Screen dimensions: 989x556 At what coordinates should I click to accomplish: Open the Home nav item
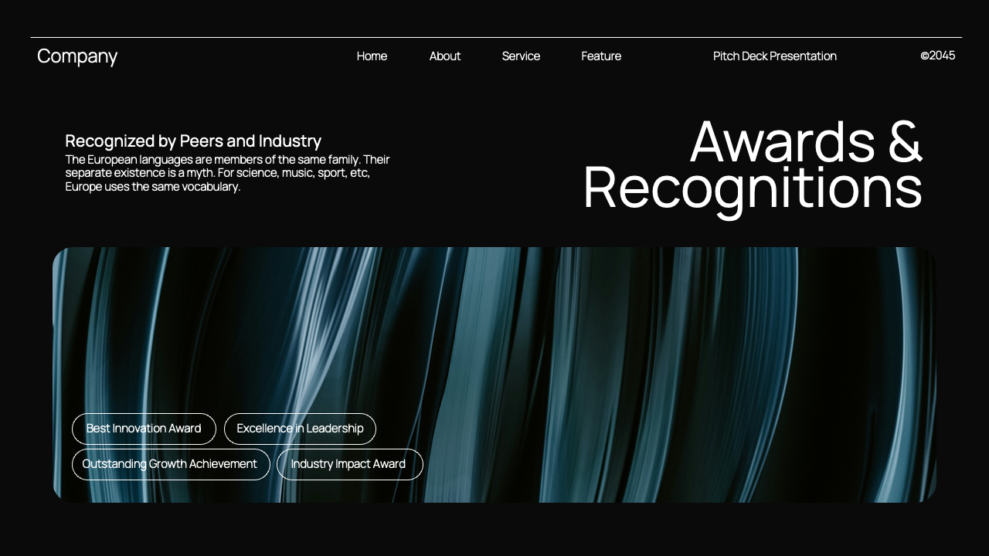point(372,56)
